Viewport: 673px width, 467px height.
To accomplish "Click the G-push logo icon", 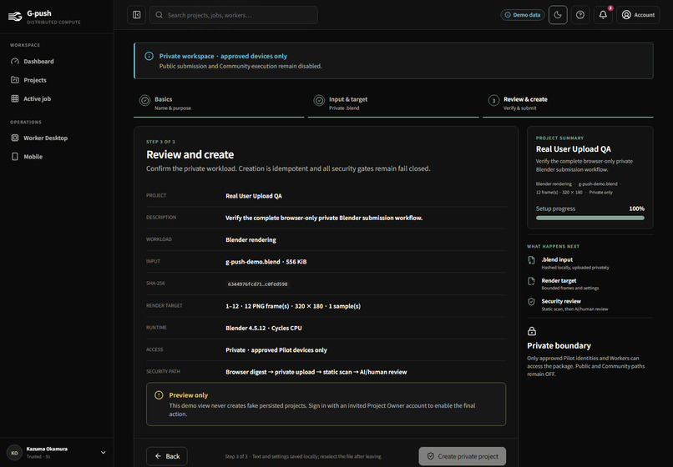I will tap(15, 17).
